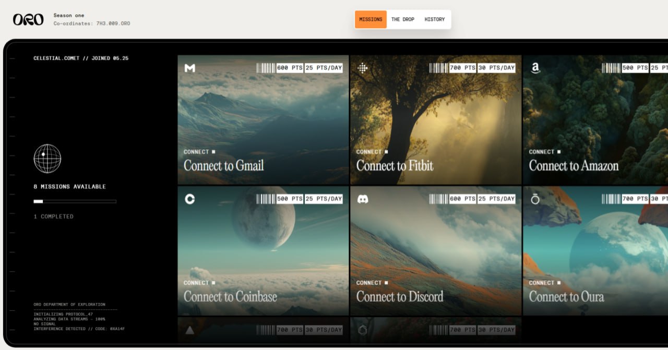
Task: Click the Amazon card 500 PTS badge
Action: pyautogui.click(x=635, y=68)
